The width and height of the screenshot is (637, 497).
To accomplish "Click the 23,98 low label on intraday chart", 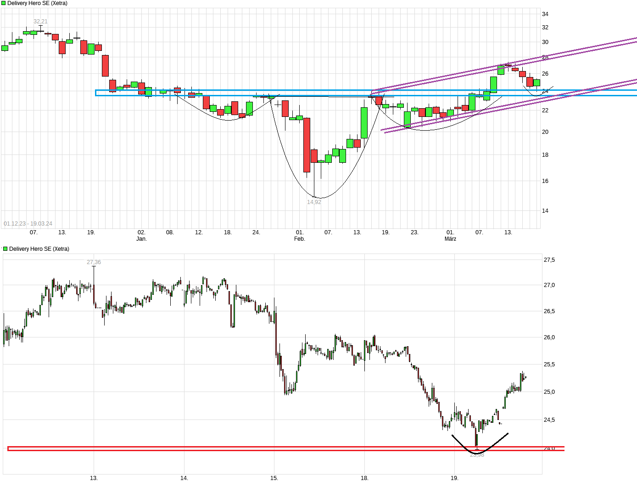I will [x=477, y=455].
